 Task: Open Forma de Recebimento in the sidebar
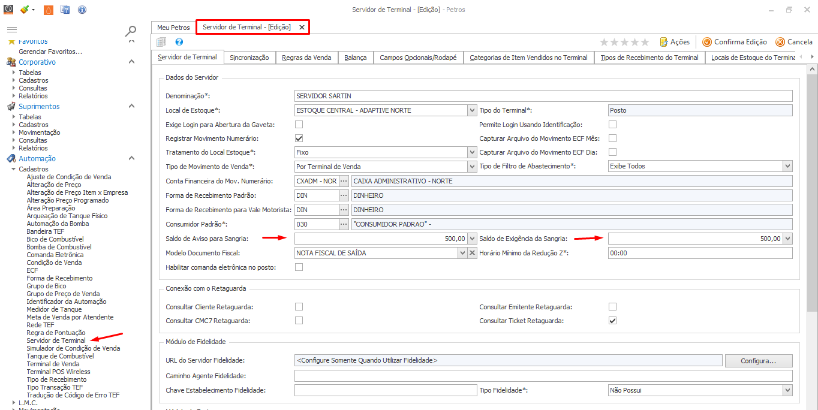coord(59,278)
